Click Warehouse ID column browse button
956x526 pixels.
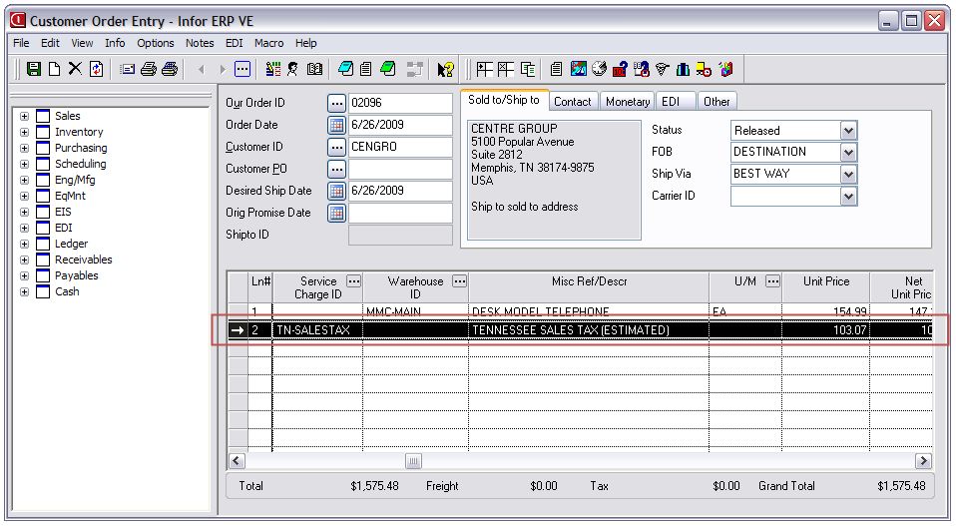tap(460, 281)
